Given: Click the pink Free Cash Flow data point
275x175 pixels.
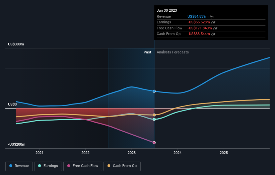Looking at the screenshot, I should [154, 143].
